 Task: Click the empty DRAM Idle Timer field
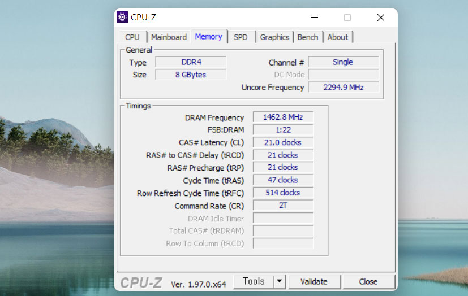pos(283,218)
